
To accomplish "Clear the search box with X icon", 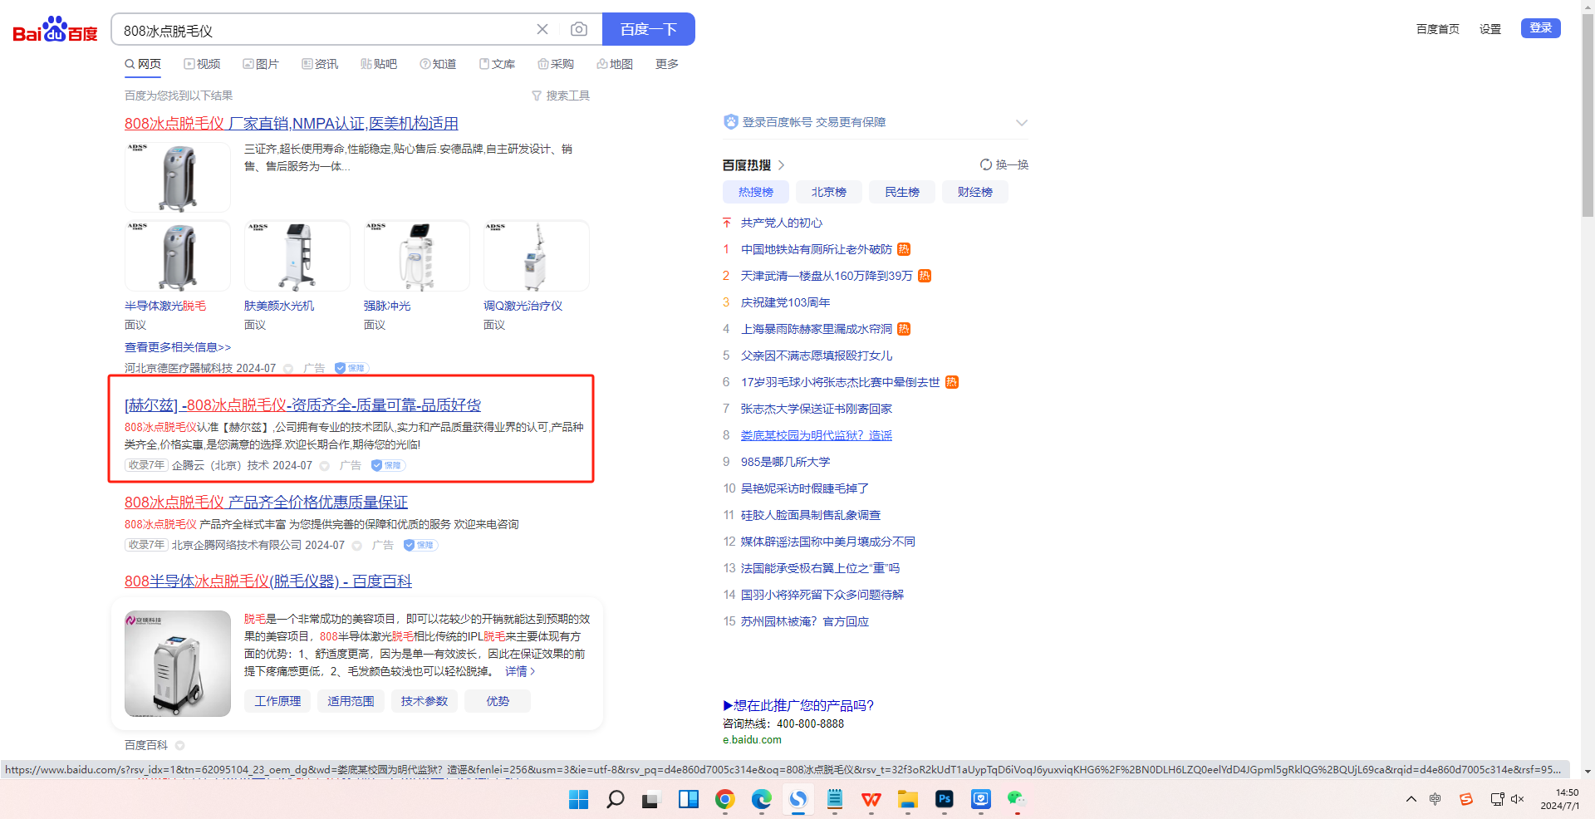I will (542, 30).
